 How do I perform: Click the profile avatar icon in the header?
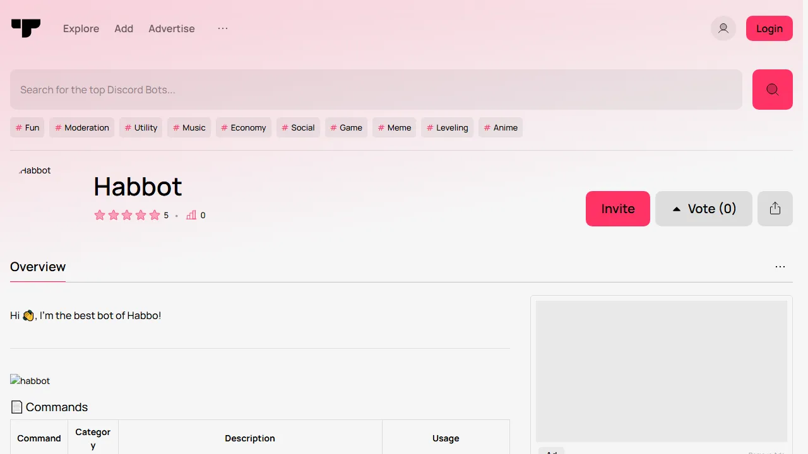point(723,28)
